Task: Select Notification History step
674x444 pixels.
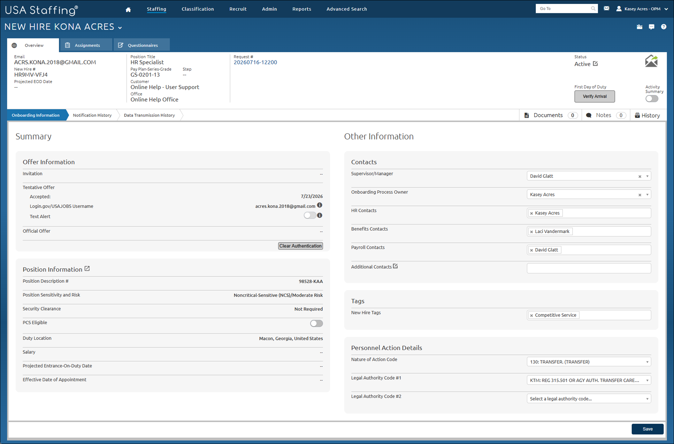Action: tap(92, 115)
